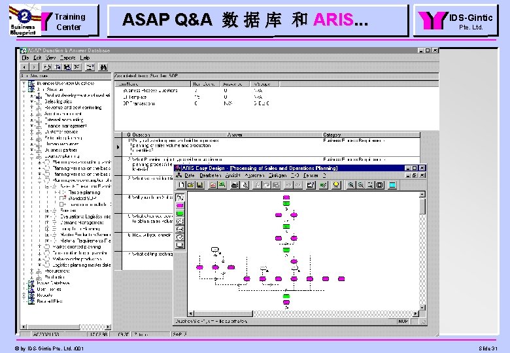Click fit-to-window icon in ARIS toolbar
Viewport: 510px width, 353px height.
coord(380,185)
